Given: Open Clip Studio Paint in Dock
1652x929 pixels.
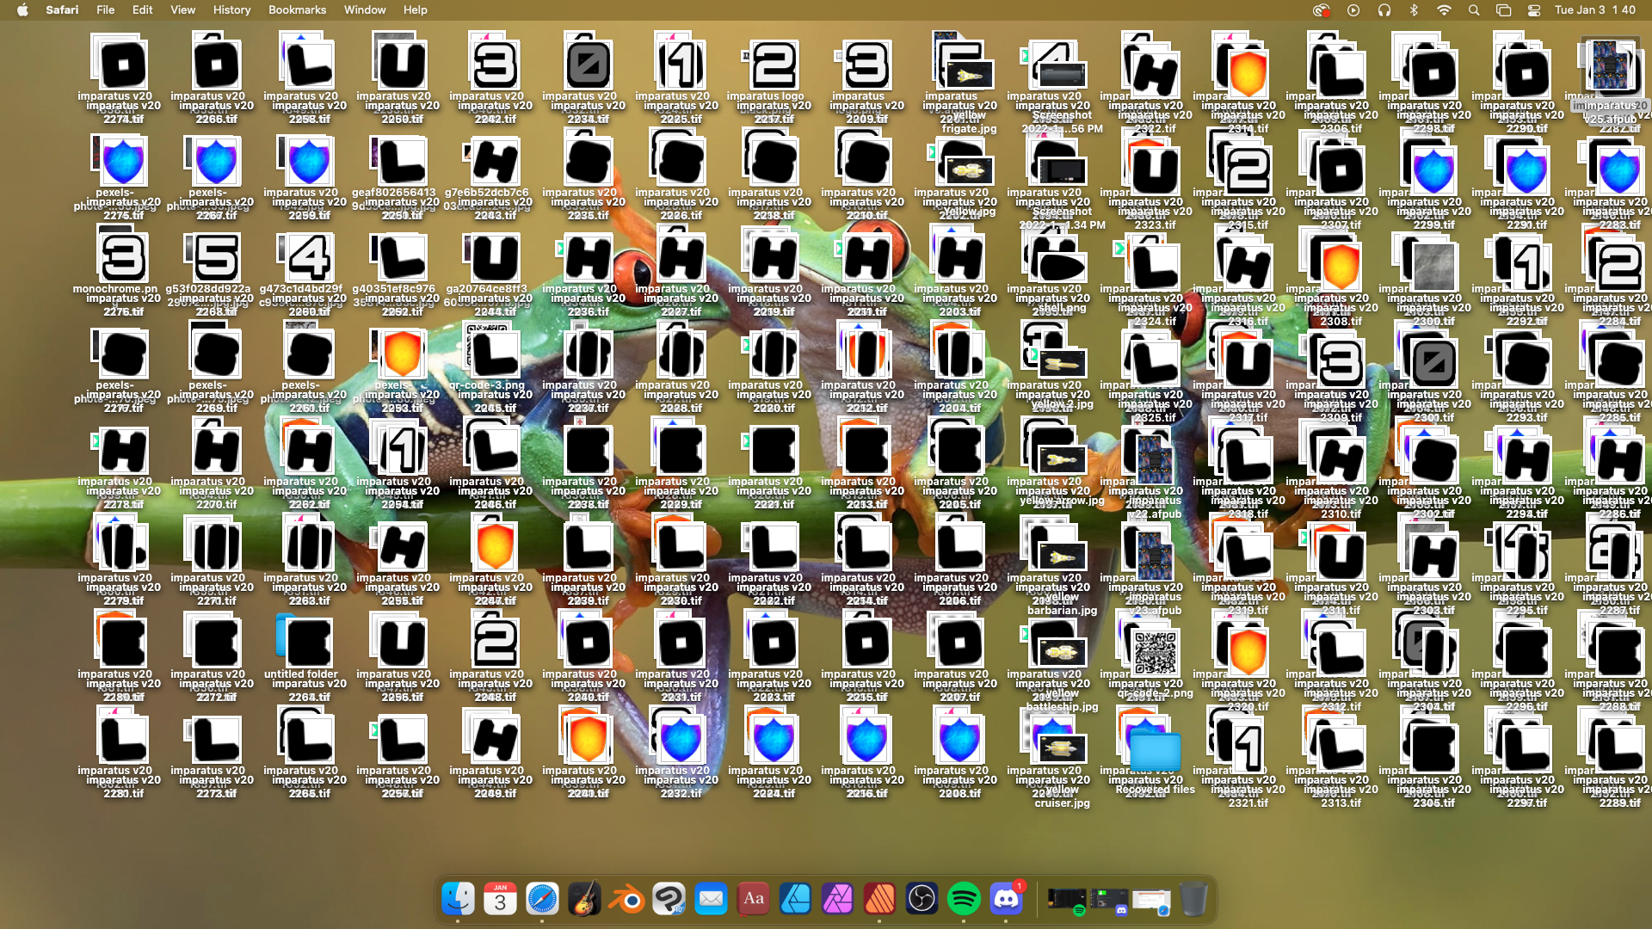Looking at the screenshot, I should pos(669,900).
